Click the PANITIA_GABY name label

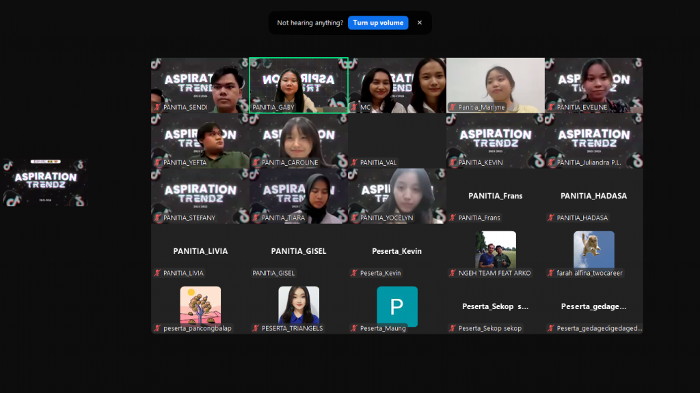point(273,107)
